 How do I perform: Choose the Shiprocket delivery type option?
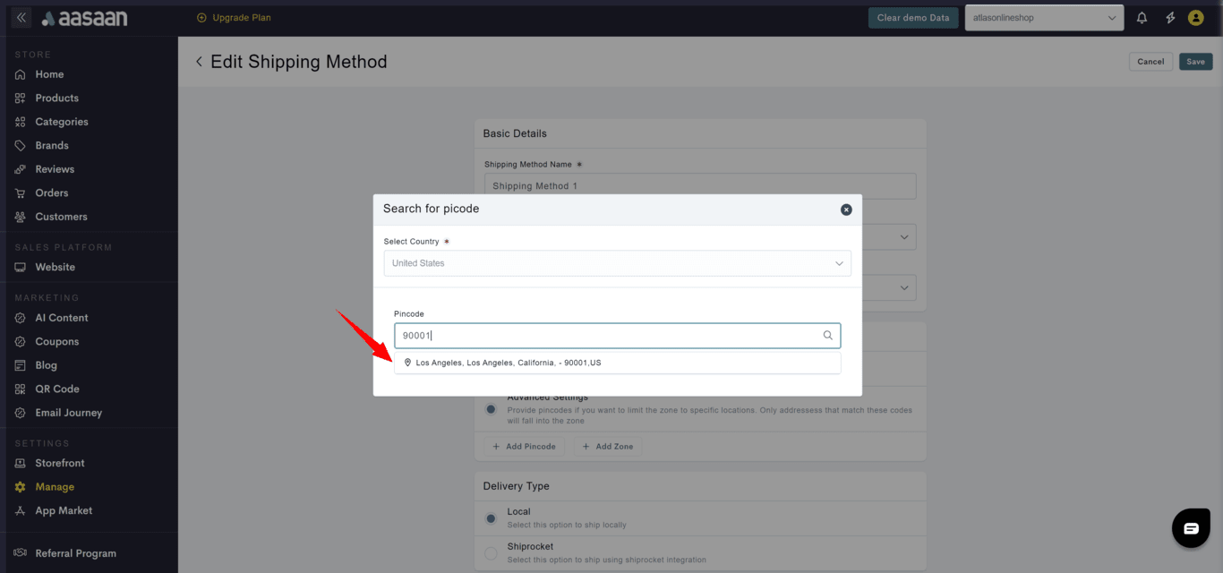click(491, 553)
